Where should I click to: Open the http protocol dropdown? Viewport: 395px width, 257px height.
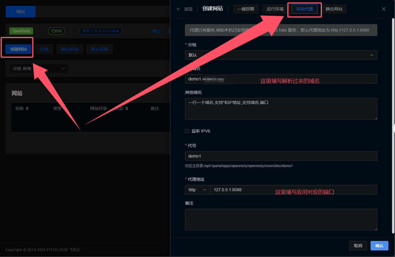197,190
